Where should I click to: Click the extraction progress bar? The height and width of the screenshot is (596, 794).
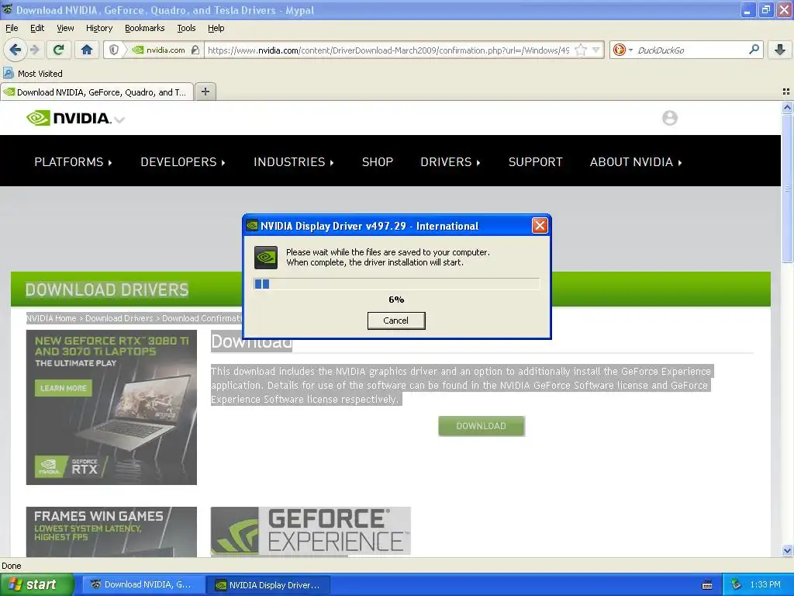point(396,284)
